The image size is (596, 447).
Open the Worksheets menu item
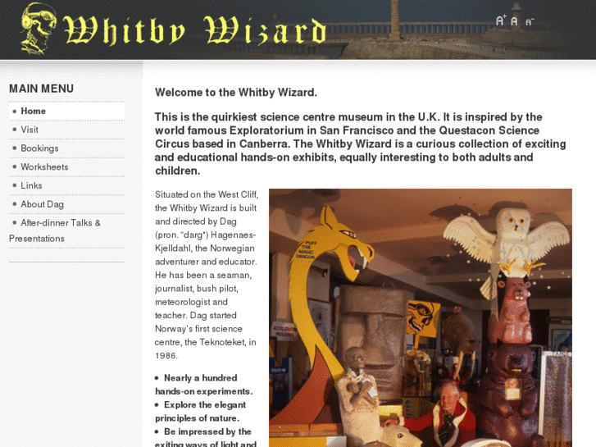click(67, 167)
